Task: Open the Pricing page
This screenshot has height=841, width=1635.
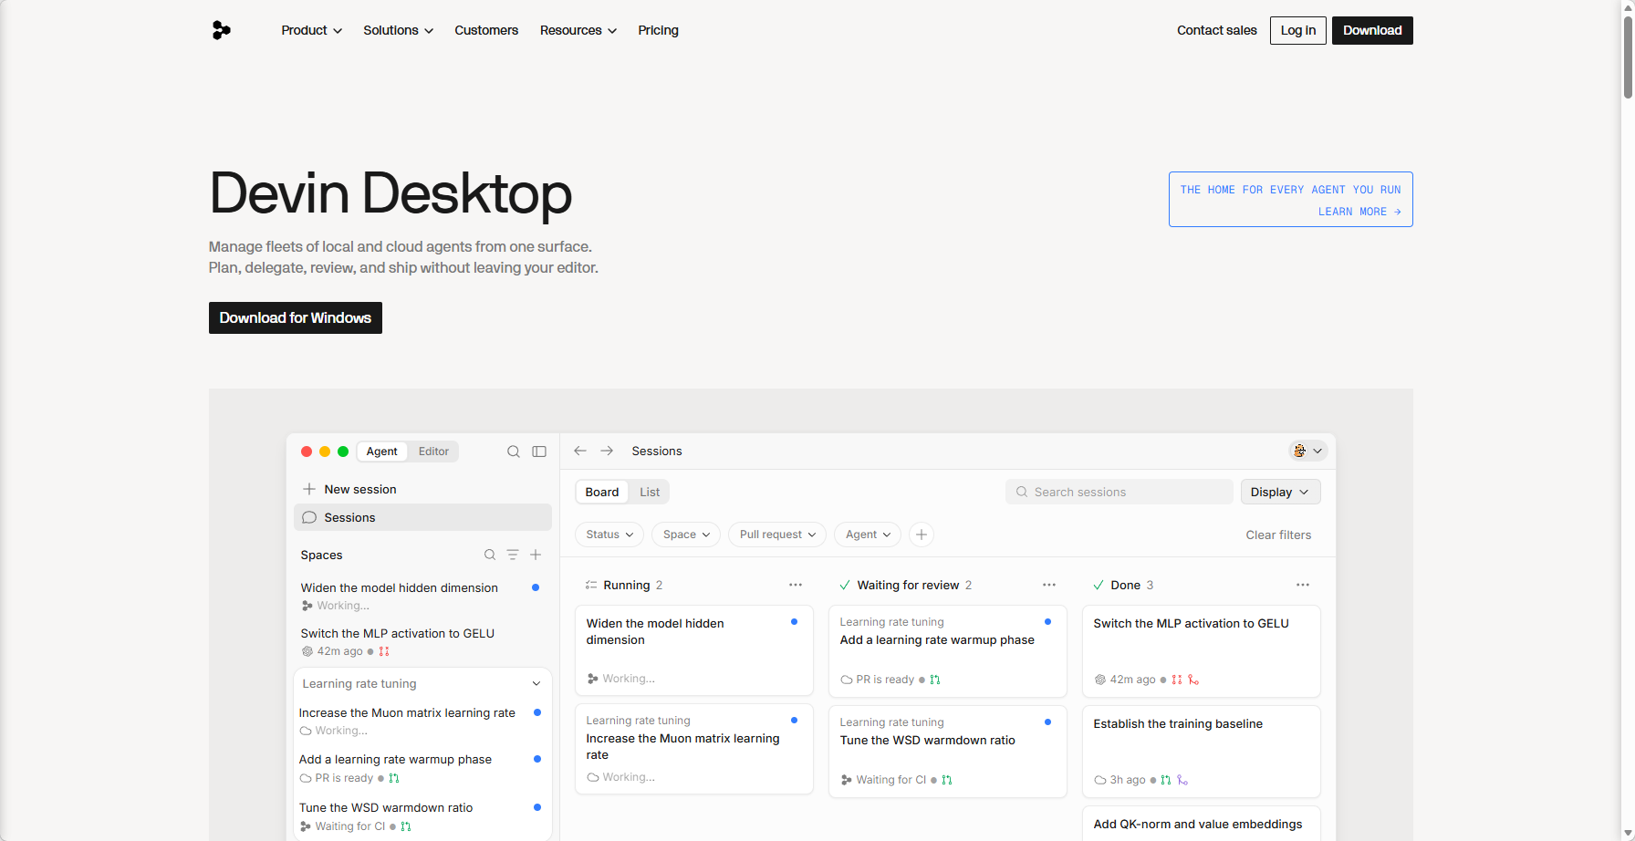Action: coord(658,30)
